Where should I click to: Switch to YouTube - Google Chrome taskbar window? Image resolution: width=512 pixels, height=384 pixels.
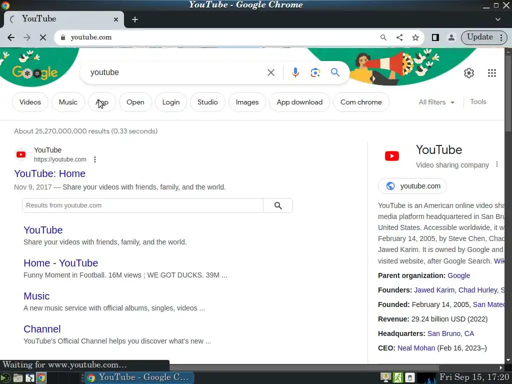click(x=139, y=378)
